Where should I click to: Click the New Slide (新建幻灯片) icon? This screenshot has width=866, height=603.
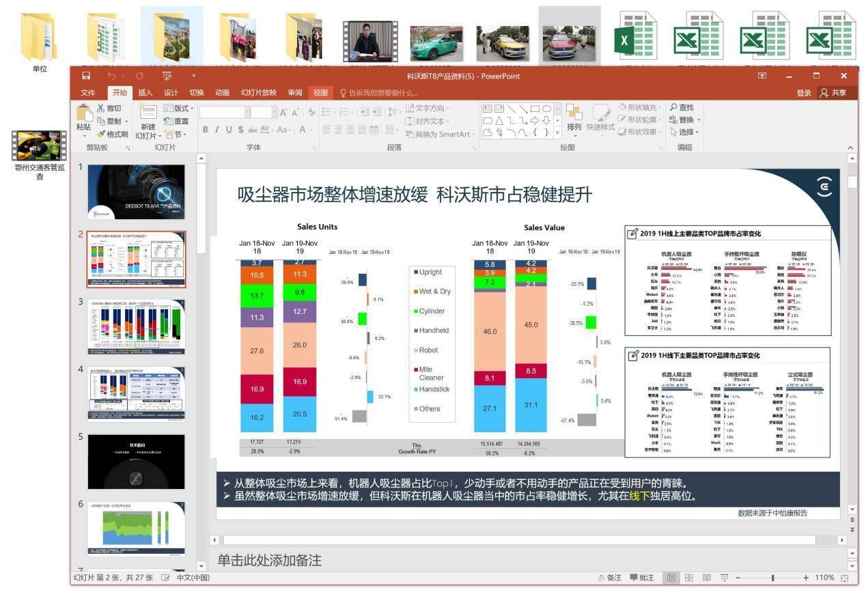(x=148, y=113)
